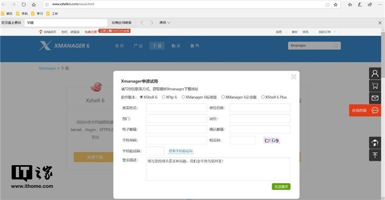The width and height of the screenshot is (385, 200).
Task: Focus the 验证码 captcha input field
Action: pos(242,140)
